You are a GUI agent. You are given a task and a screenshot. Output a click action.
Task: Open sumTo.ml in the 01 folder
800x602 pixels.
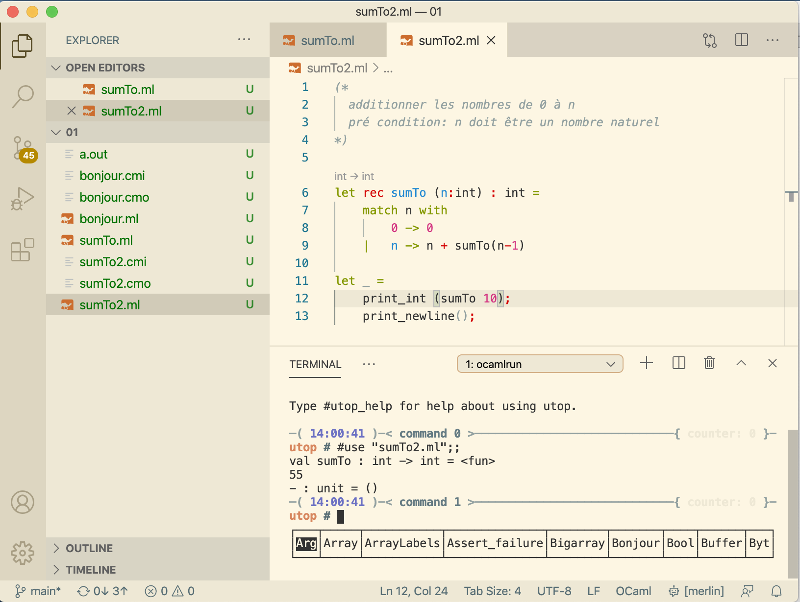158,240
